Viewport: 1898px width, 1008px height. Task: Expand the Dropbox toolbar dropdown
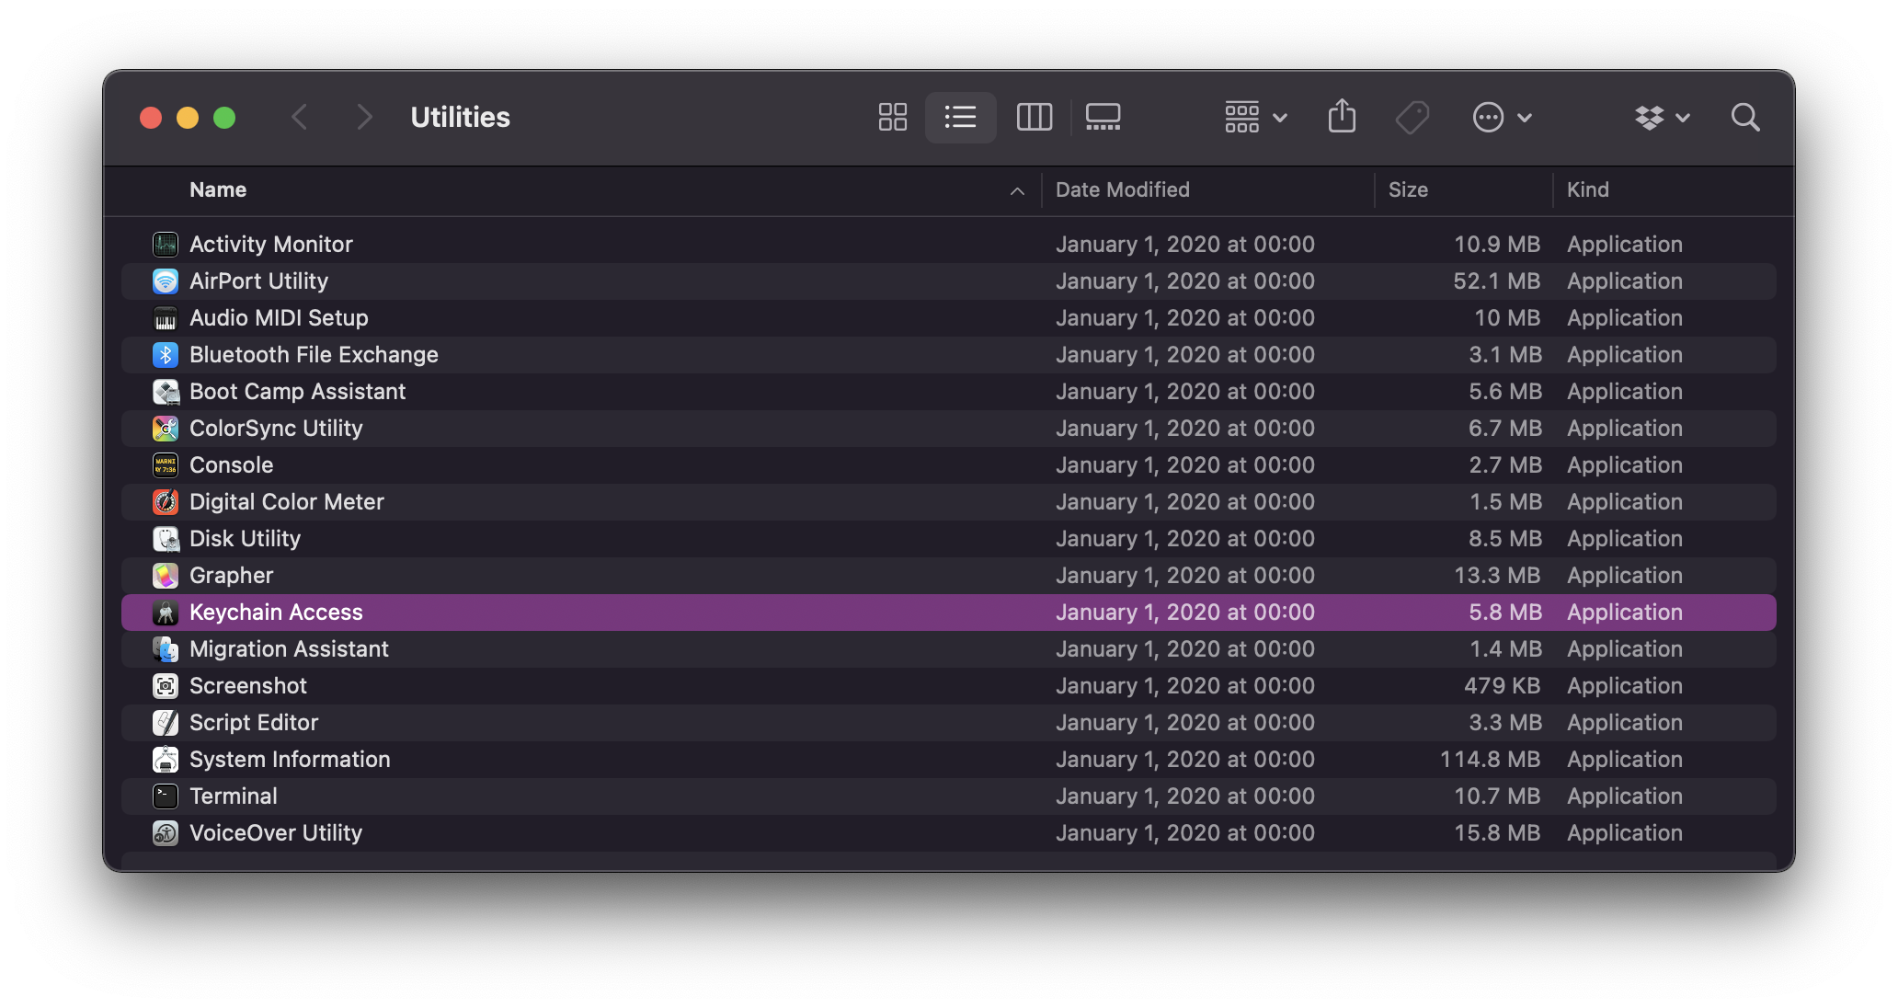[x=1663, y=117]
